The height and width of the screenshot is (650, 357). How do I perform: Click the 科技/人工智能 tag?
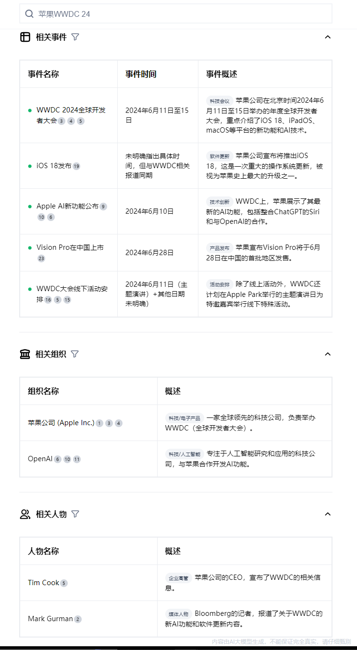point(185,454)
